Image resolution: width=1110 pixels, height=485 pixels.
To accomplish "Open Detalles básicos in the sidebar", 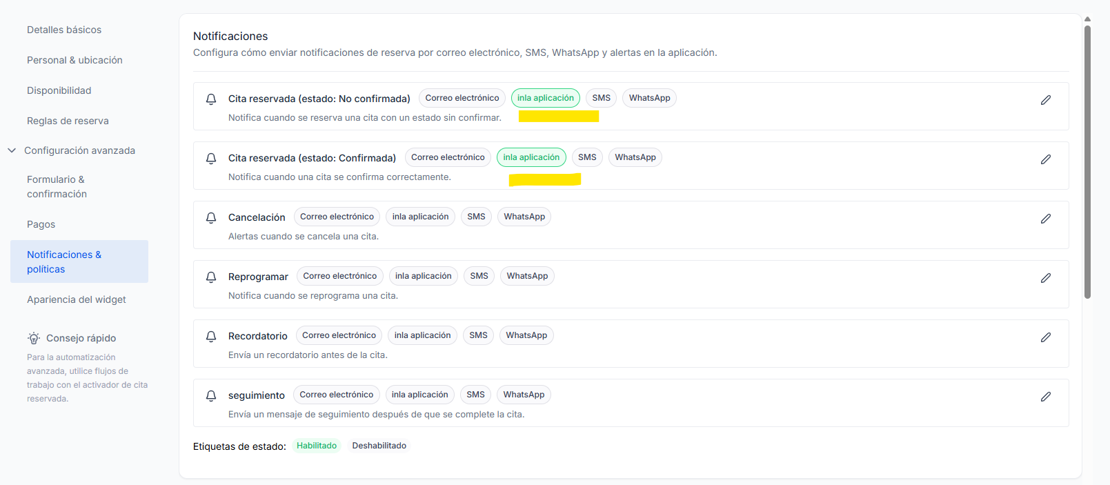I will click(64, 30).
